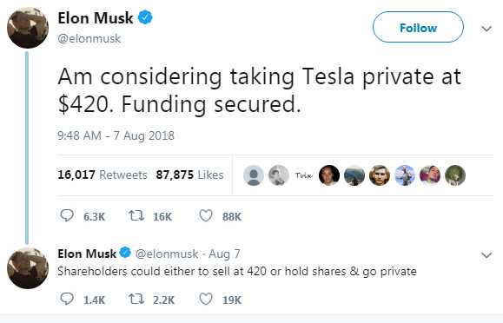Click the default gray silhouette liker avatar
Image resolution: width=503 pixels, height=323 pixels.
point(254,175)
